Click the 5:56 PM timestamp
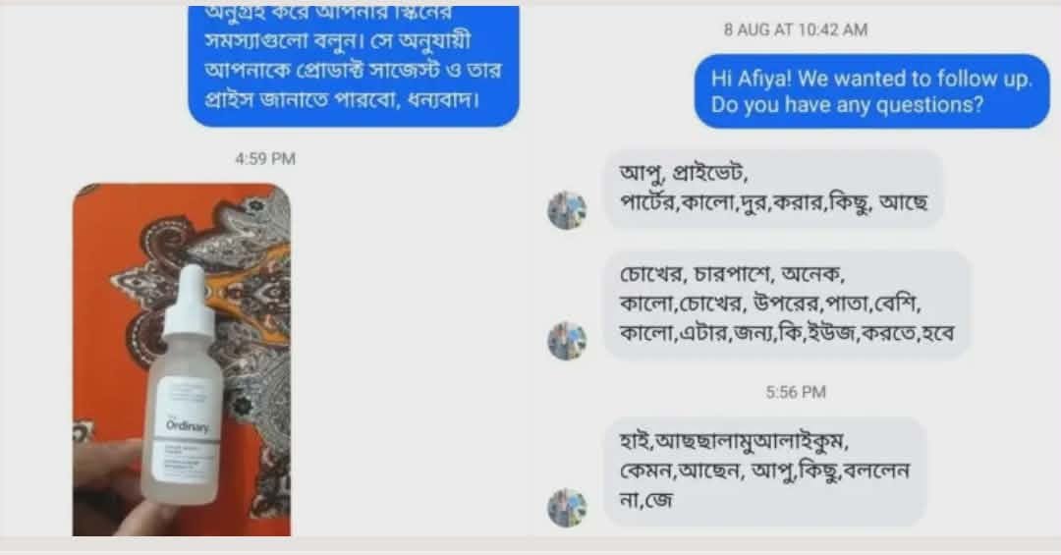Screen dimensions: 1061x555 [796, 393]
